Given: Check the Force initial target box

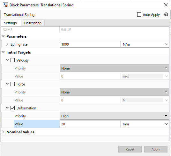Looking at the screenshot, I should [12, 84].
